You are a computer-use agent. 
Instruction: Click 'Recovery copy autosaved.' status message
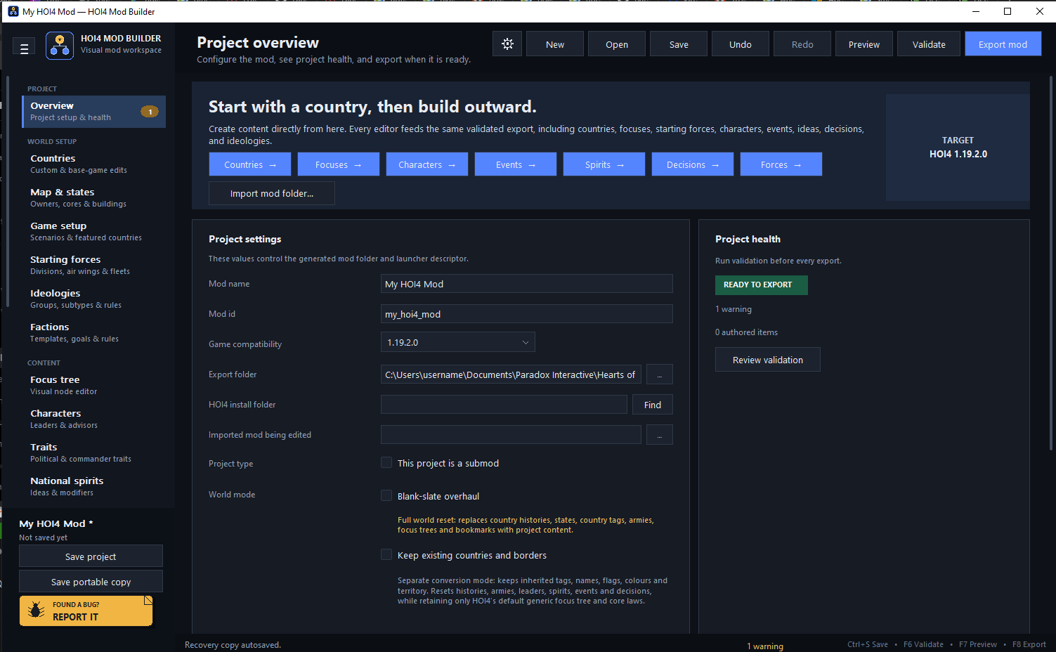233,645
